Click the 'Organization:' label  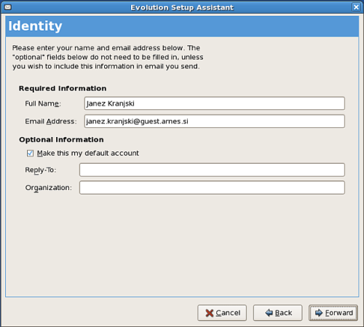[x=49, y=188]
